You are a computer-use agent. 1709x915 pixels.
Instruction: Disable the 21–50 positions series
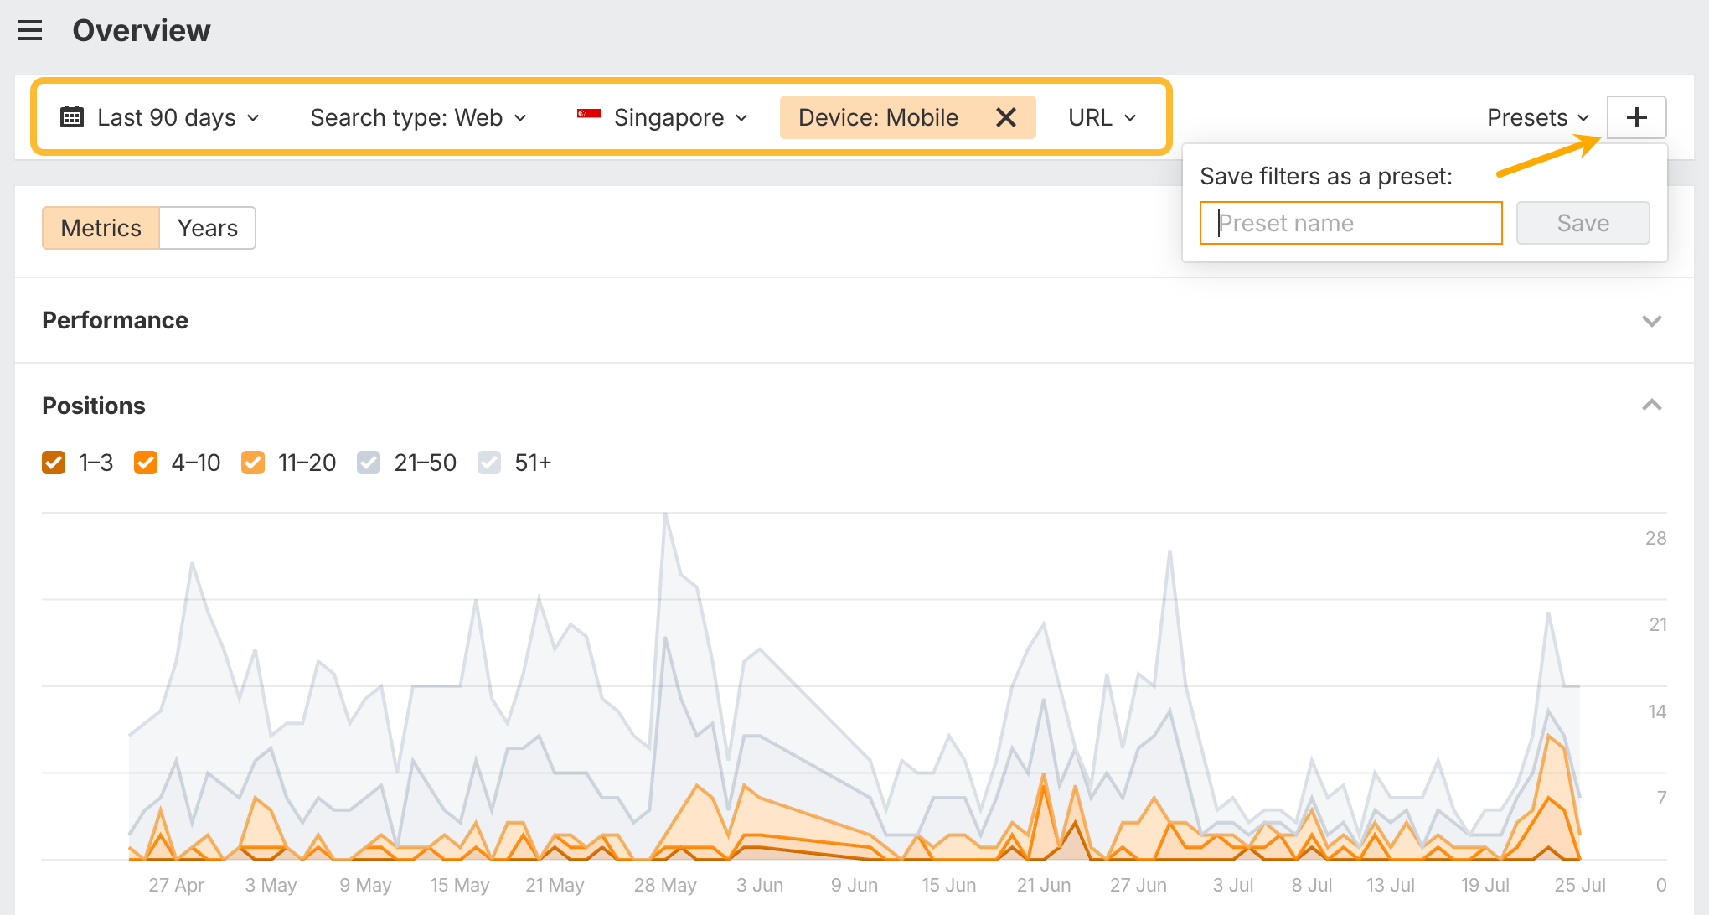pos(369,463)
